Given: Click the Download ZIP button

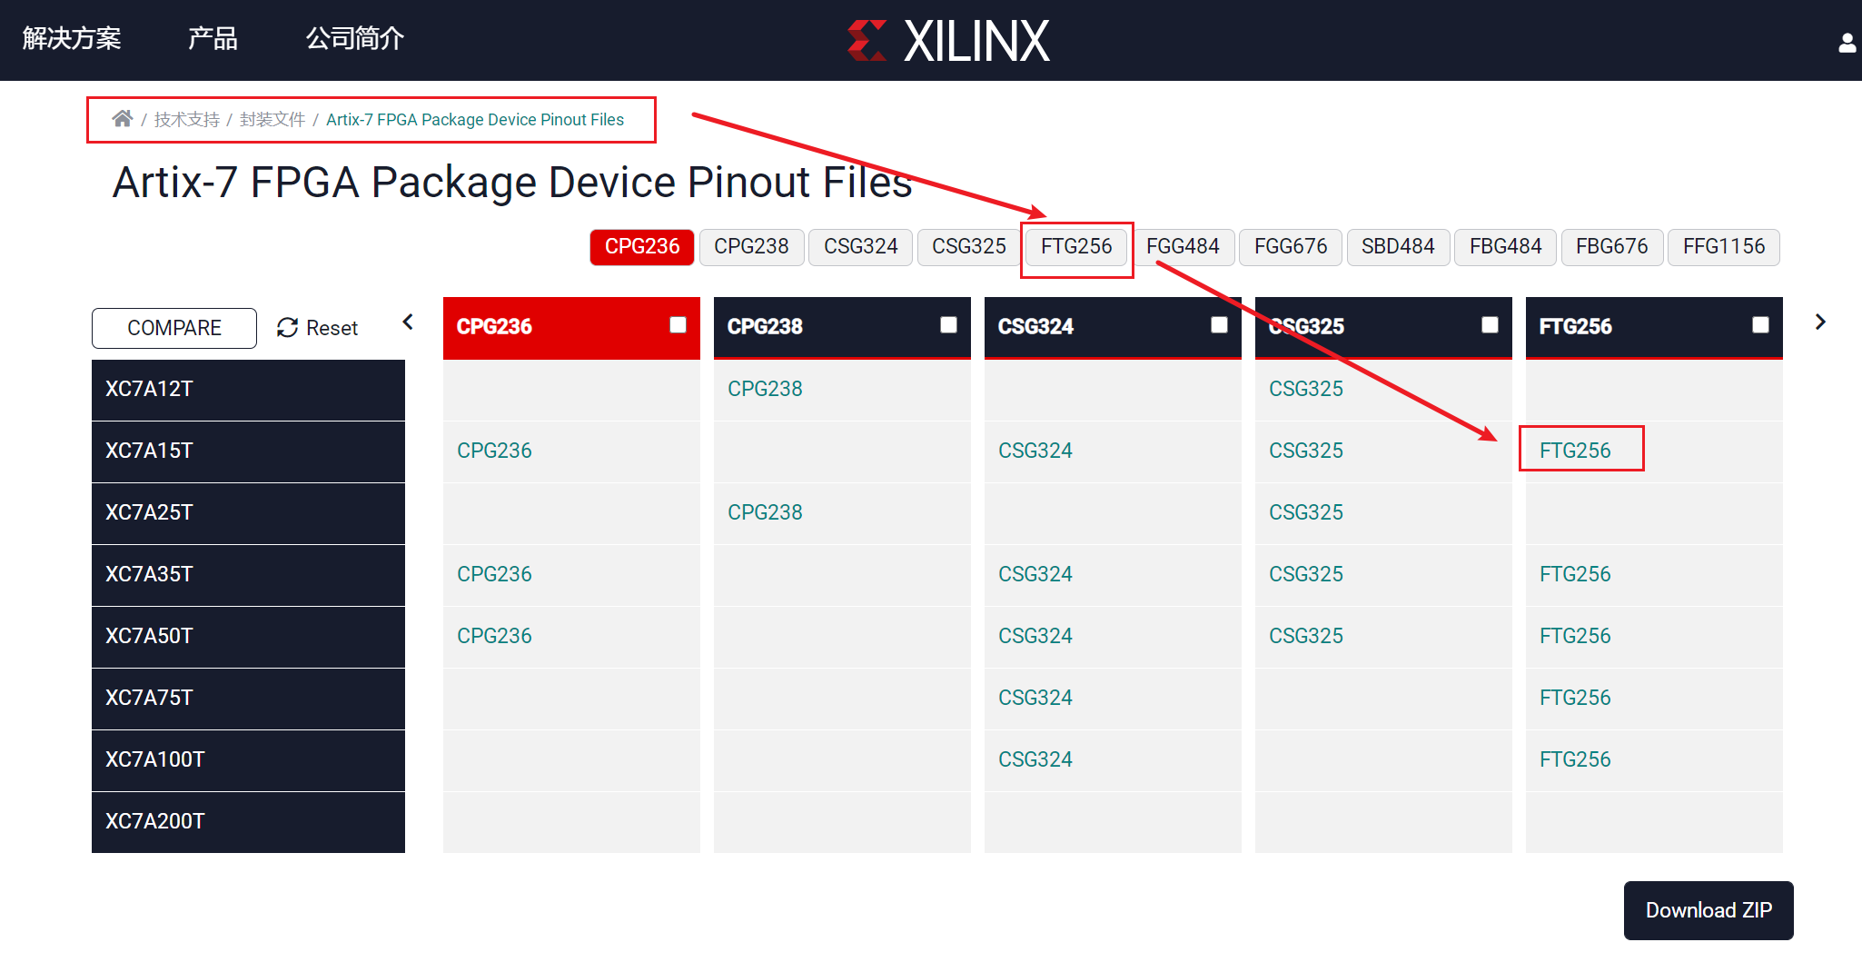Looking at the screenshot, I should point(1708,910).
